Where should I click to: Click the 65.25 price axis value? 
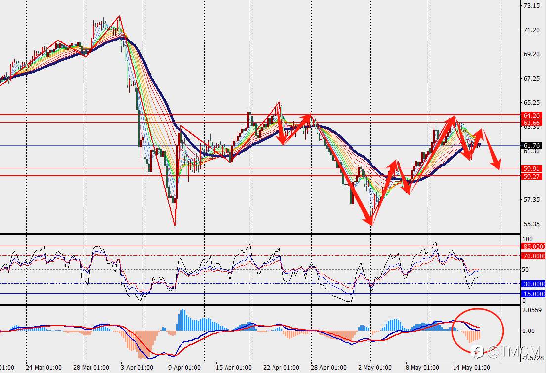pyautogui.click(x=532, y=103)
